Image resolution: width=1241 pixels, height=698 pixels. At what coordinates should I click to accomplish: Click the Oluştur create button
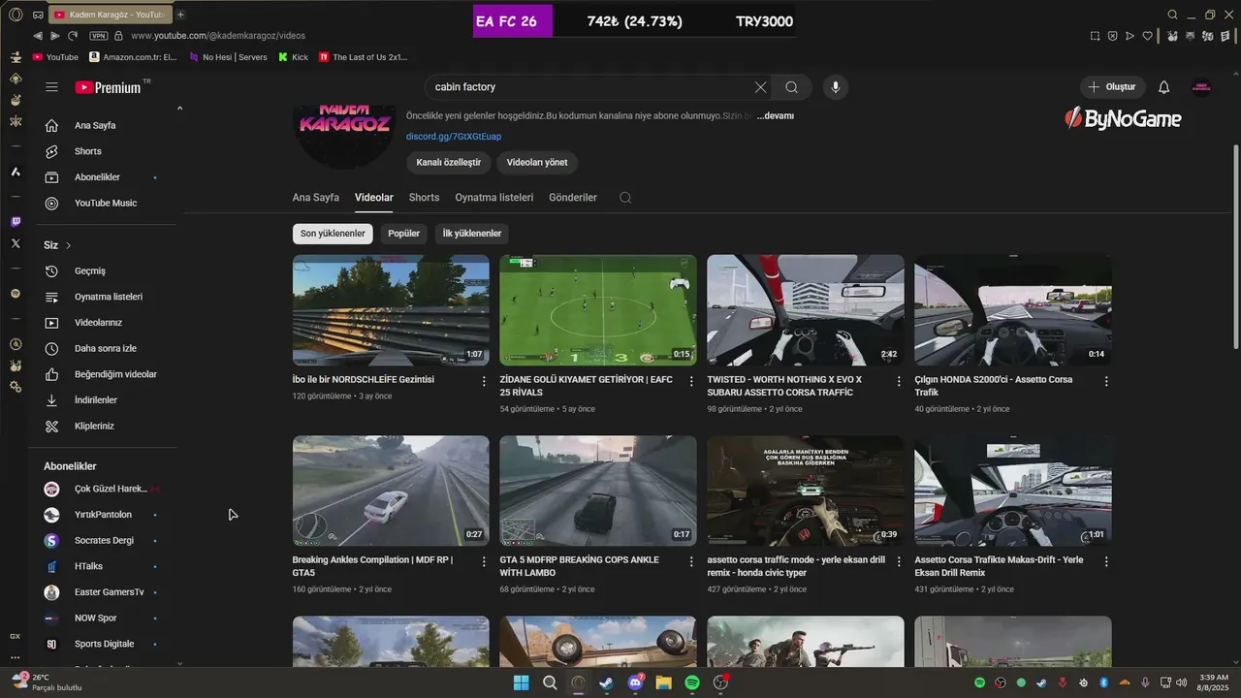(1113, 87)
